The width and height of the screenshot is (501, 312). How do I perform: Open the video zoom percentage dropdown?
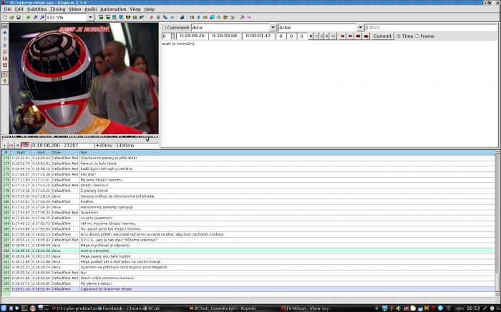(90, 17)
